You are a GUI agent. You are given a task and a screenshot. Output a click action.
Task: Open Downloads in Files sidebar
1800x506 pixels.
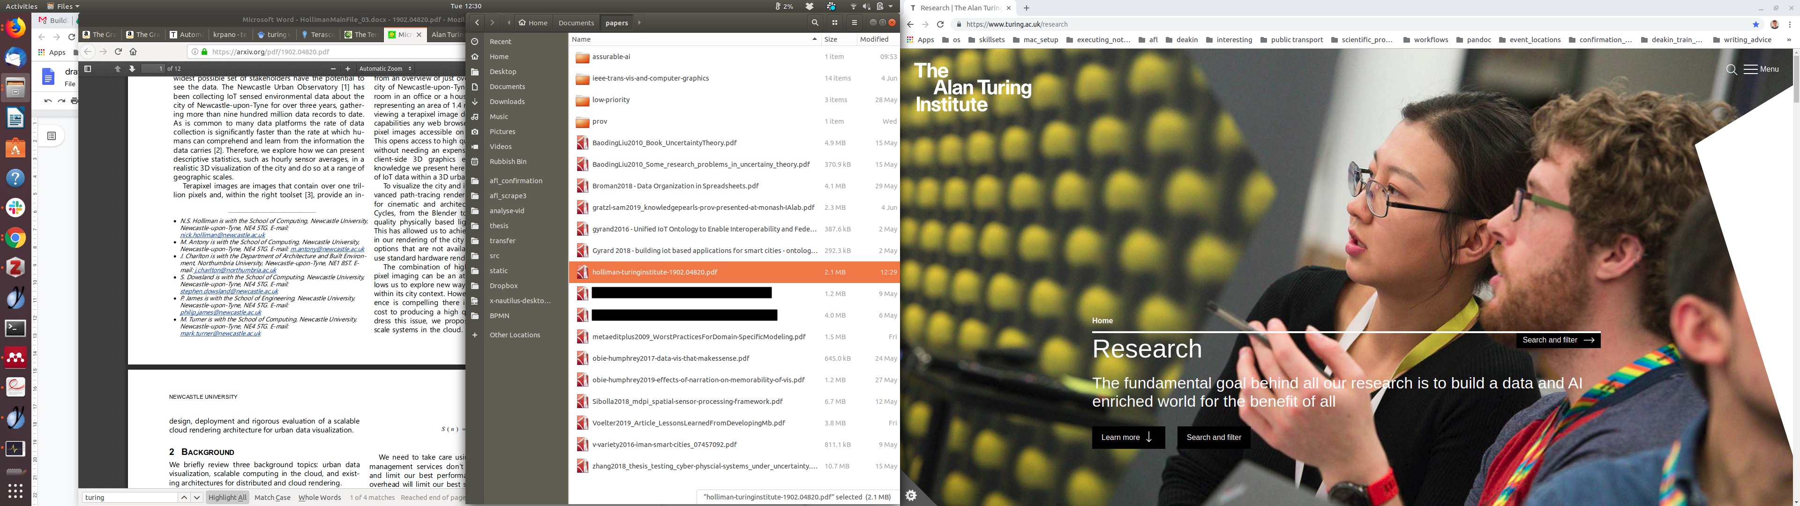point(507,101)
